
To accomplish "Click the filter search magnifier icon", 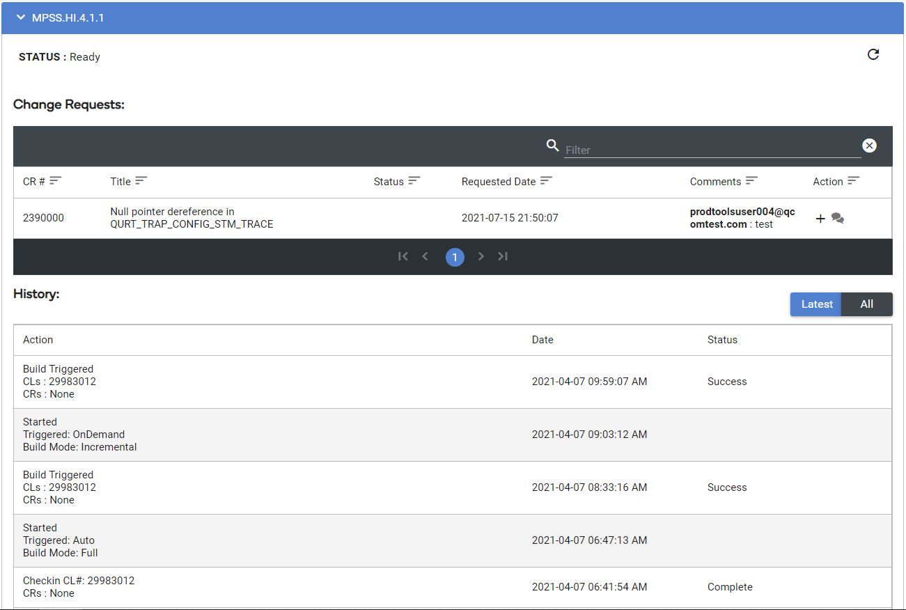I will 552,145.
